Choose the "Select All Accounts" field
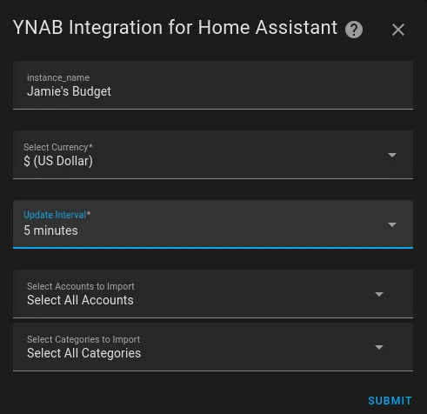Screen dimensions: 427x414 pos(213,294)
